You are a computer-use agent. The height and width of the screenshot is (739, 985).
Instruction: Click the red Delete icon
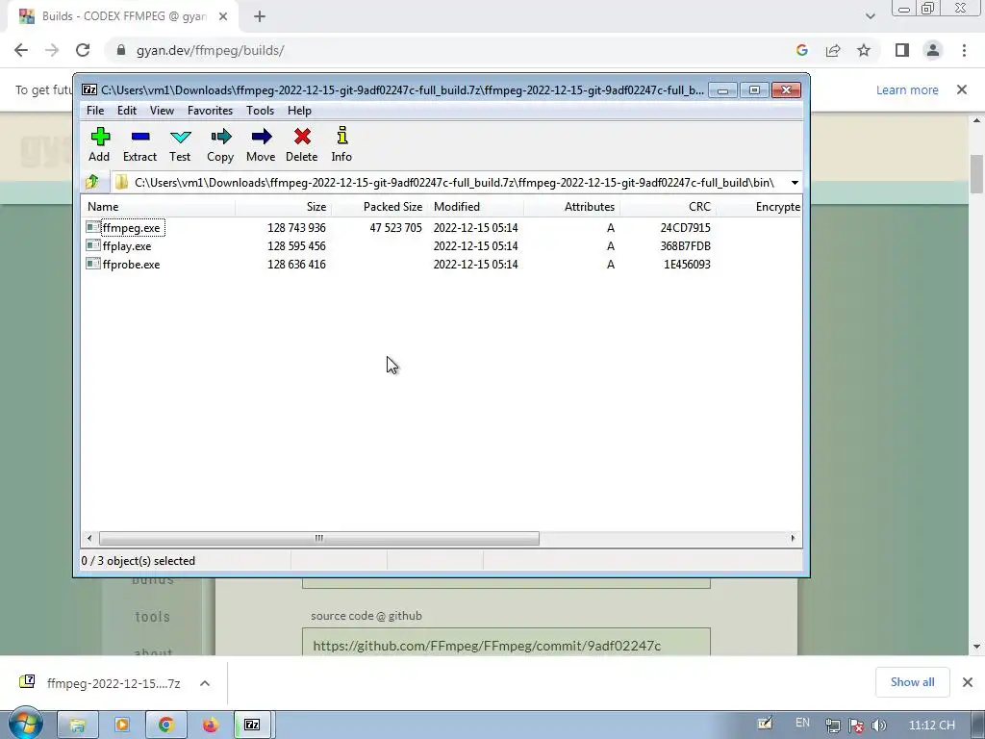tap(301, 145)
